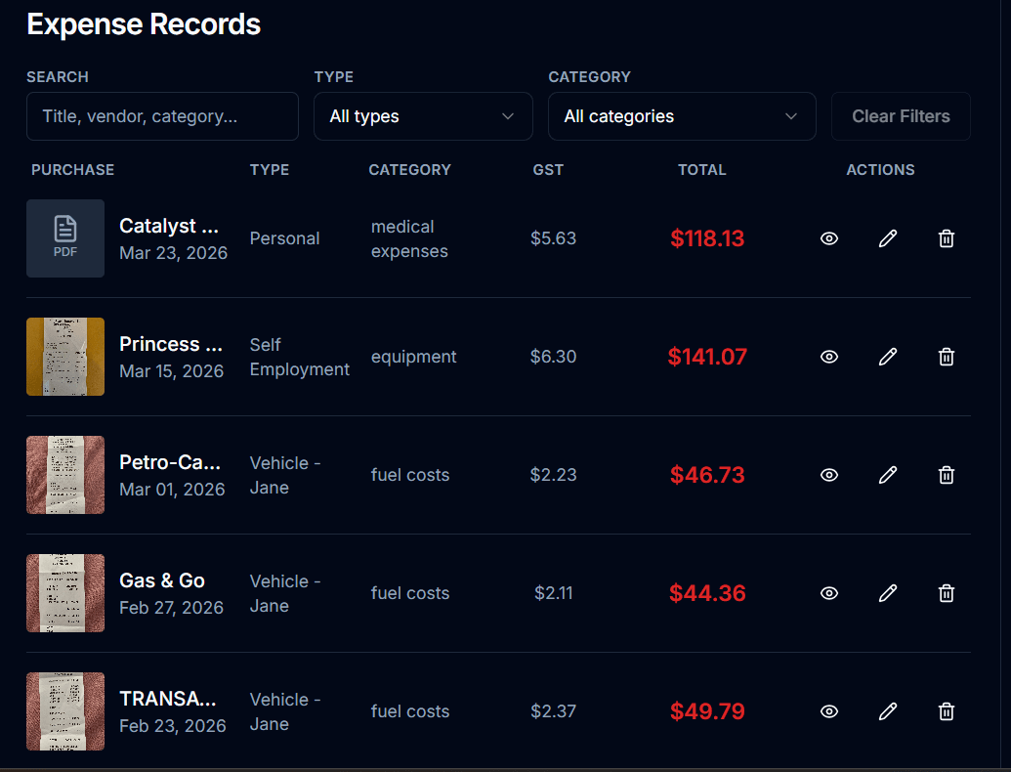Open the All types dropdown

click(x=422, y=115)
